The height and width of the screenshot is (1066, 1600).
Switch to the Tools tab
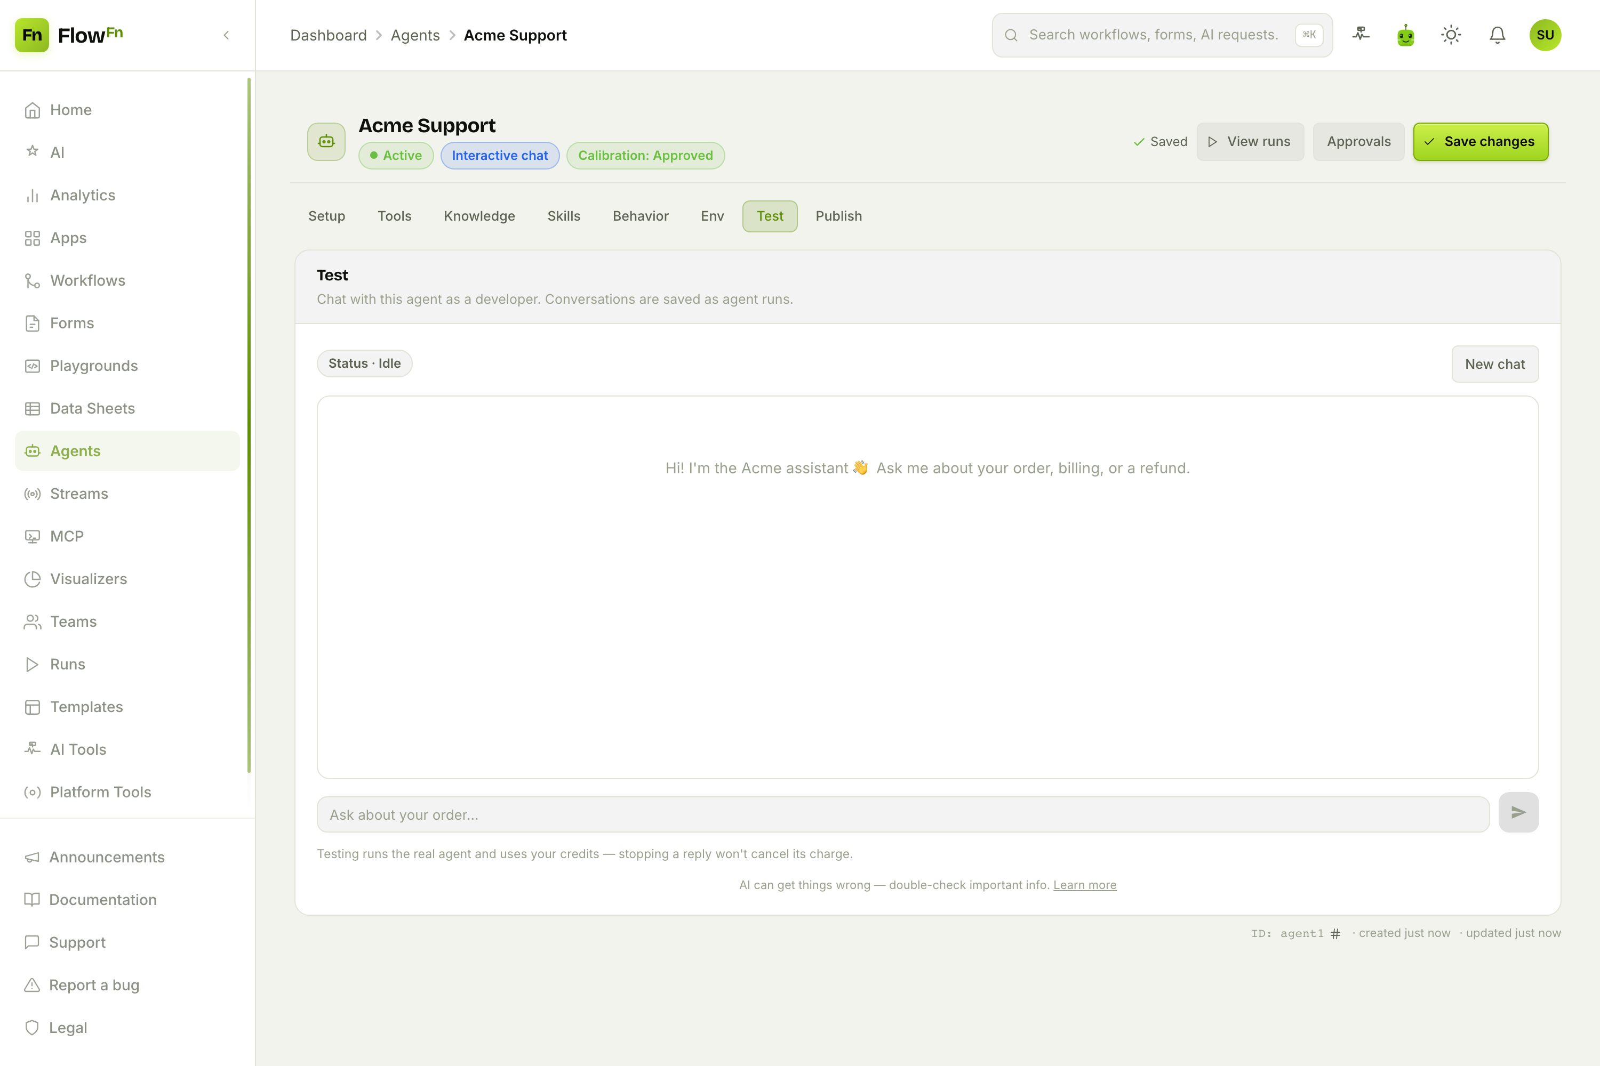tap(395, 216)
